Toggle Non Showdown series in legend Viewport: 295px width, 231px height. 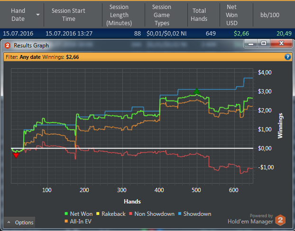coord(152,214)
